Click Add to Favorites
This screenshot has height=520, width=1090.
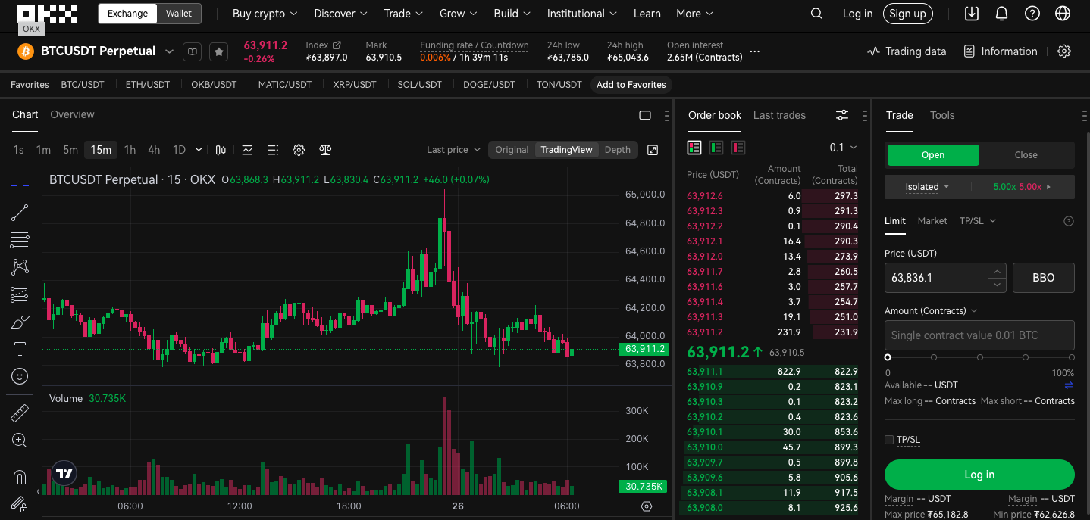click(x=631, y=85)
